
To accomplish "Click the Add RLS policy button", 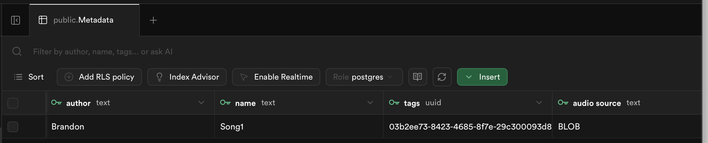I will click(99, 77).
